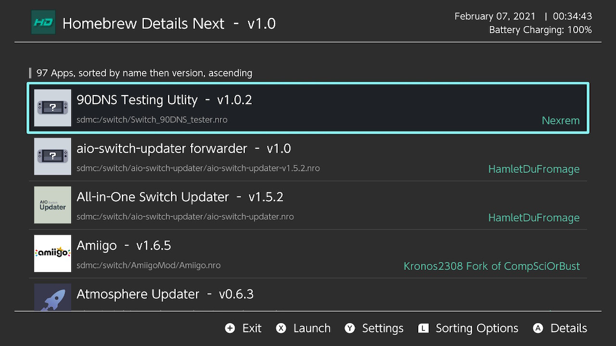The height and width of the screenshot is (346, 616).
Task: Click the Kronos2308 Fork of CompSciOrBust author text
Action: 492,266
